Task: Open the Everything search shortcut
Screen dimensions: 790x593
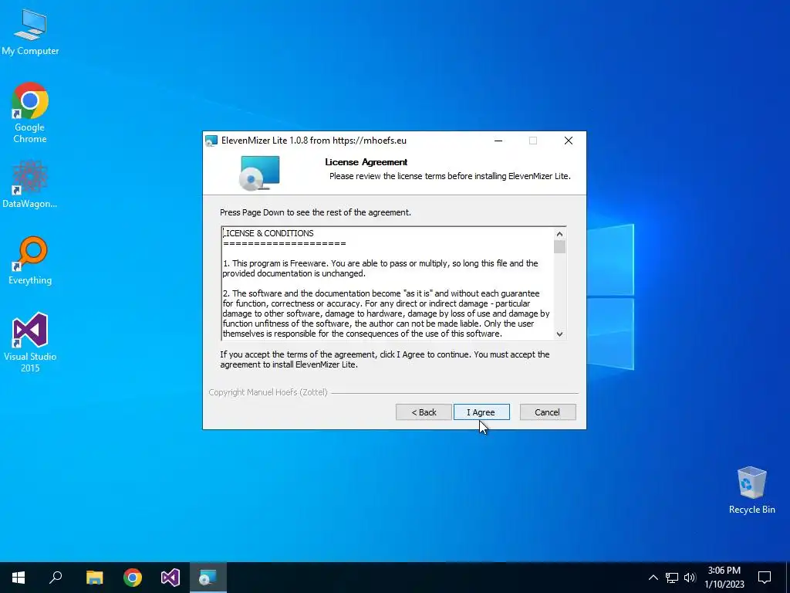Action: click(30, 260)
